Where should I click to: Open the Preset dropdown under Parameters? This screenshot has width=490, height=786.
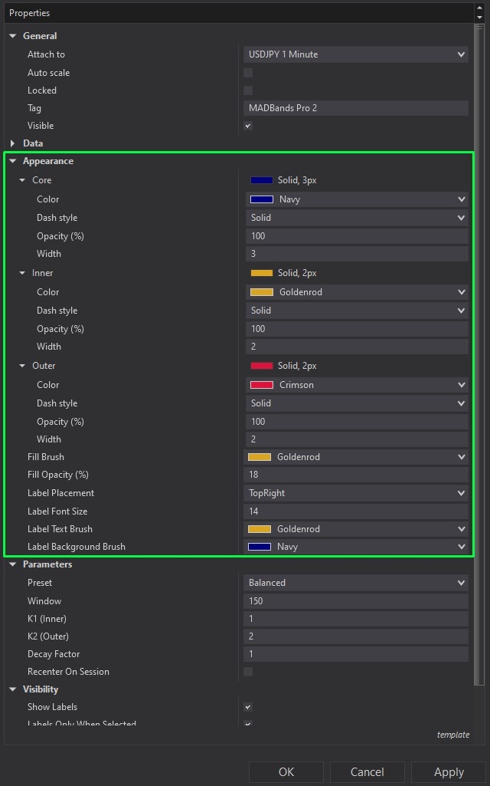point(356,582)
